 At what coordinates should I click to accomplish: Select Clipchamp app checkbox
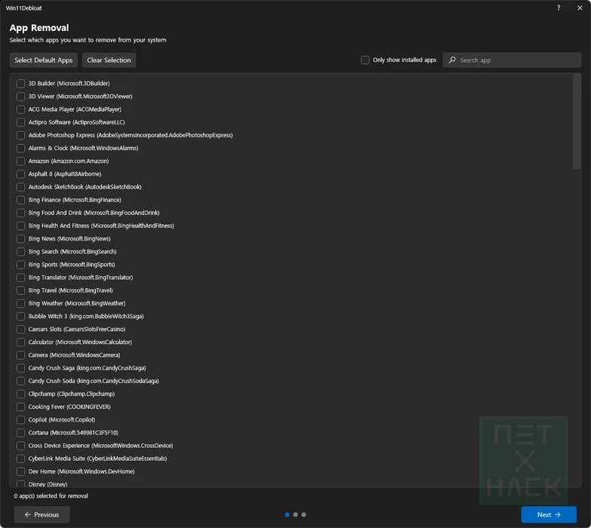click(21, 394)
